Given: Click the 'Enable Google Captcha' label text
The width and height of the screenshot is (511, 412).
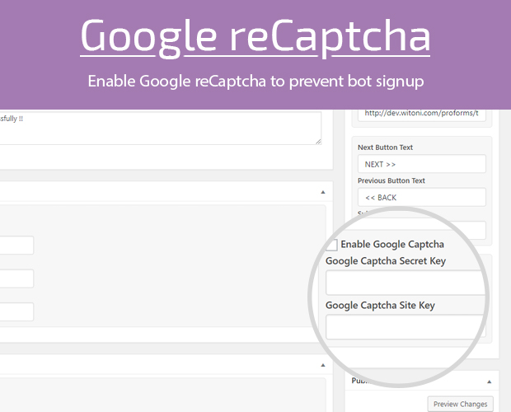Looking at the screenshot, I should click(x=392, y=244).
